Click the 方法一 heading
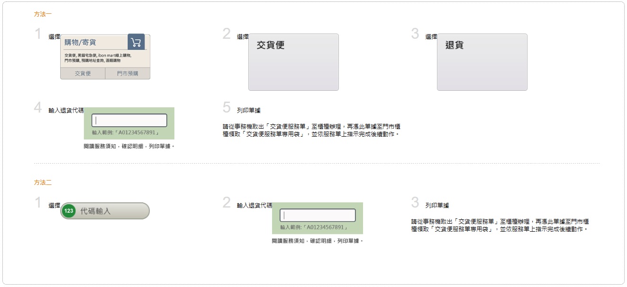Screen dimensions: 627x287 (x=43, y=14)
